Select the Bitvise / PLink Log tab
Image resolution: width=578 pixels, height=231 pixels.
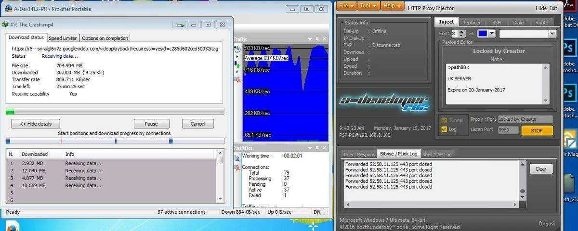click(x=399, y=154)
